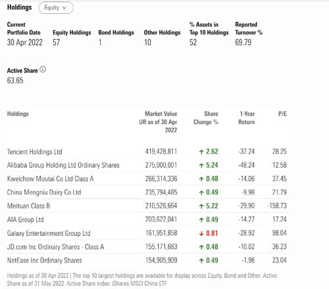The width and height of the screenshot is (329, 289).
Task: Click the Active Share value 63.65
Action: point(15,81)
